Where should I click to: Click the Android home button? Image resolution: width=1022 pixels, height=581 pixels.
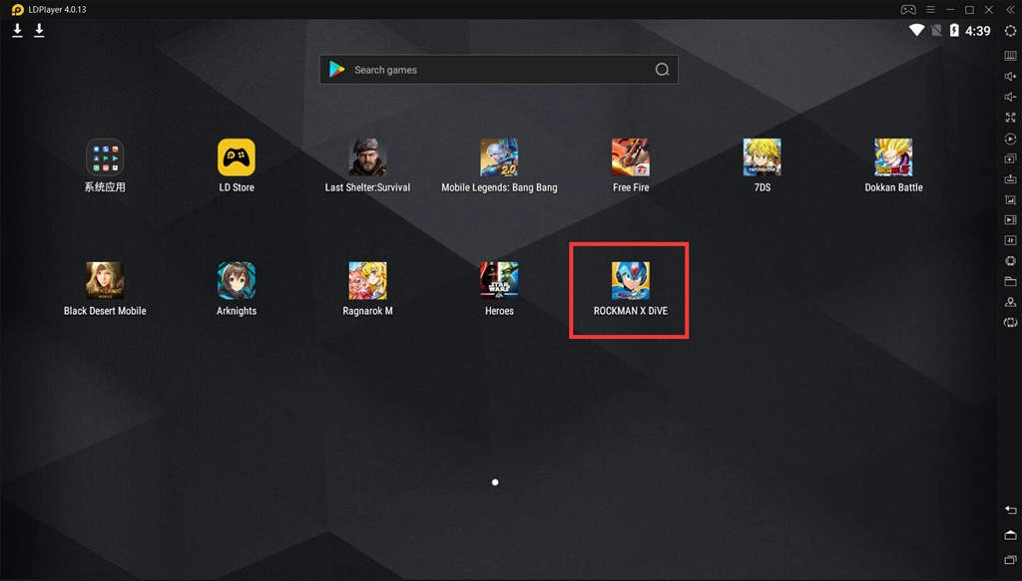[1010, 535]
